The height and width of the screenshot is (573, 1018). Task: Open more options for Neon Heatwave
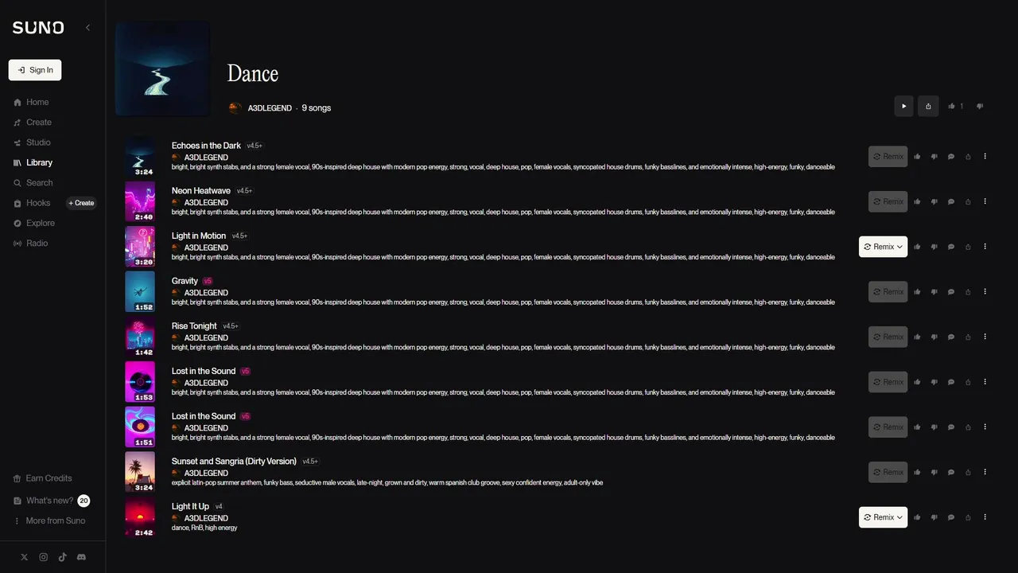(x=985, y=201)
